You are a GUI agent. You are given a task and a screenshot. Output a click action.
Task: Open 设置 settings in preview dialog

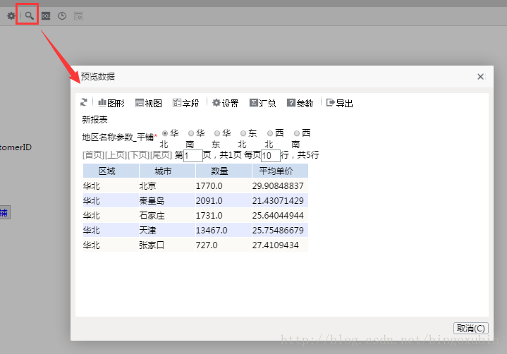coord(226,103)
